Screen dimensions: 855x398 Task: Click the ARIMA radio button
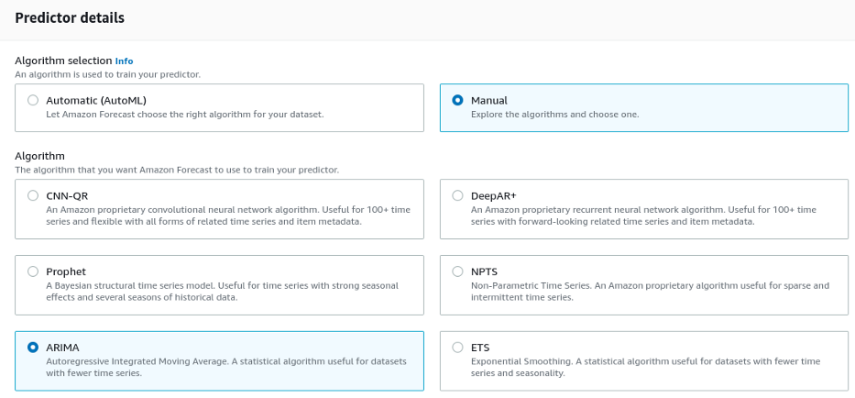(34, 348)
